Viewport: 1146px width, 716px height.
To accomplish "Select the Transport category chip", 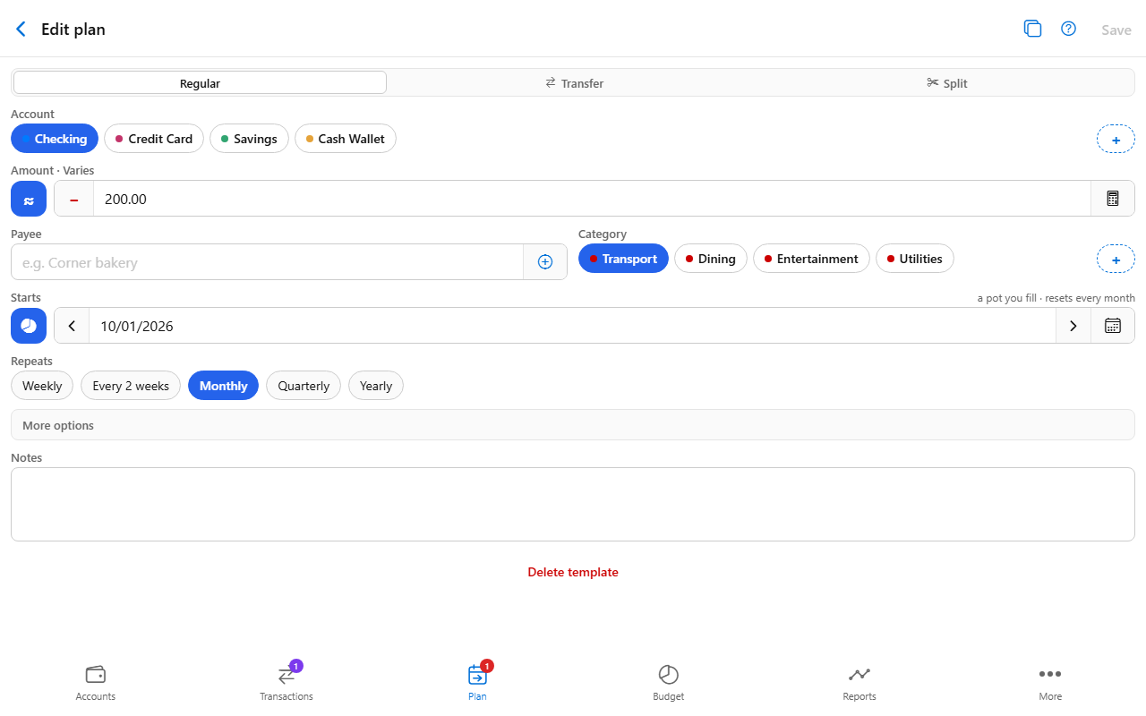I will [623, 259].
